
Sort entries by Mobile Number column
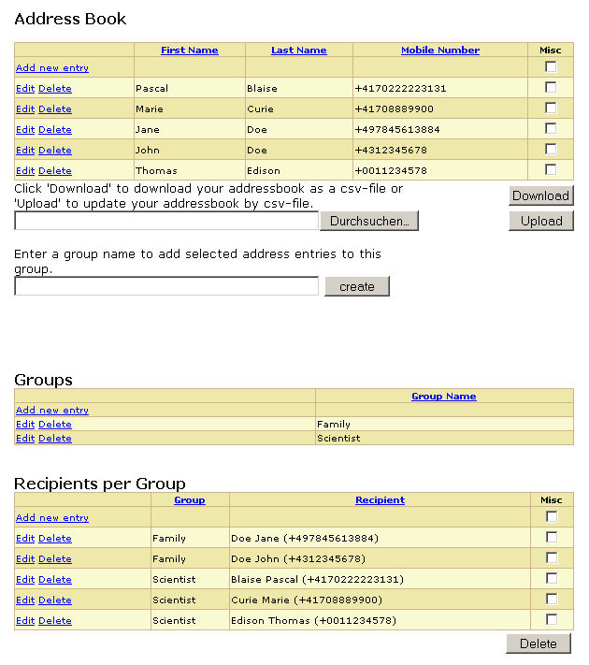[x=439, y=51]
